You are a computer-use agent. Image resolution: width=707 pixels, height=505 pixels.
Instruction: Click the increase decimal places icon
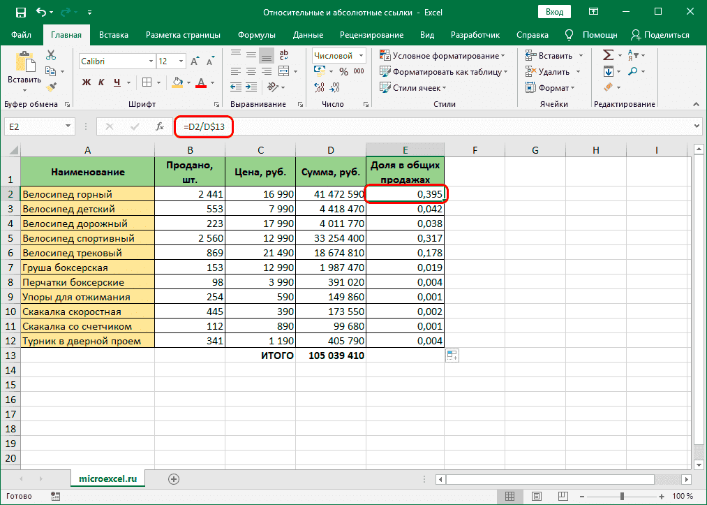319,86
